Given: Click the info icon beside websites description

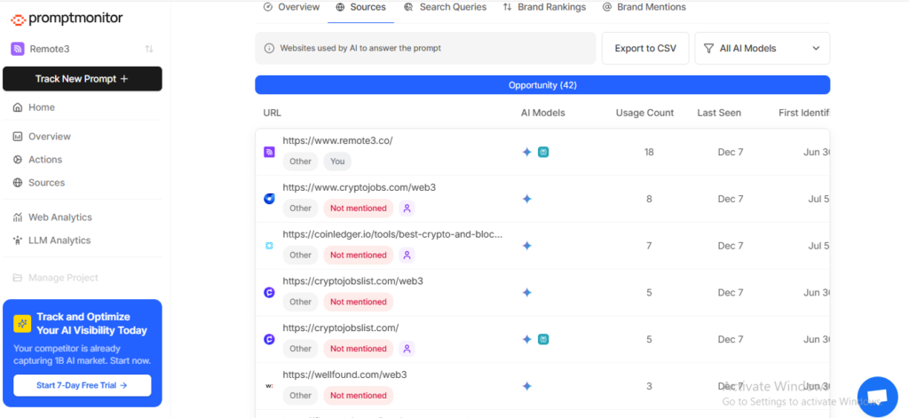Looking at the screenshot, I should coord(269,48).
